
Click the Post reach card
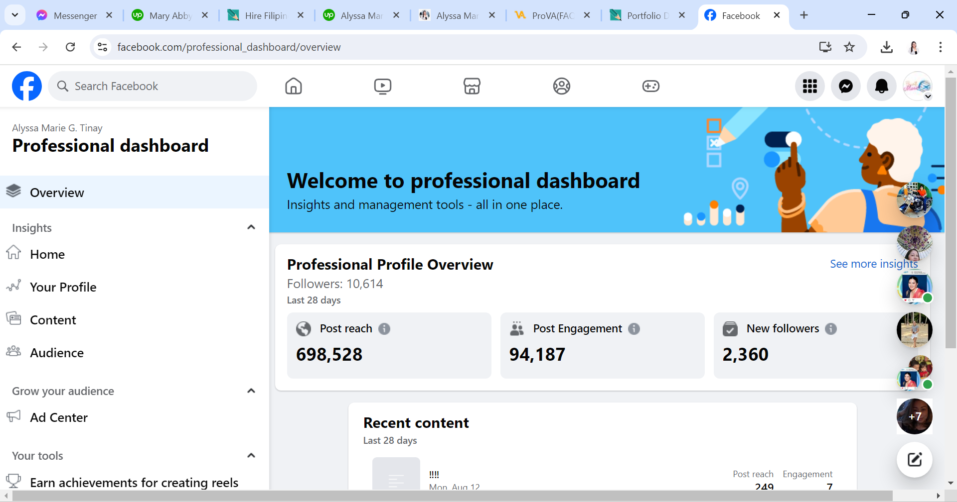click(389, 345)
